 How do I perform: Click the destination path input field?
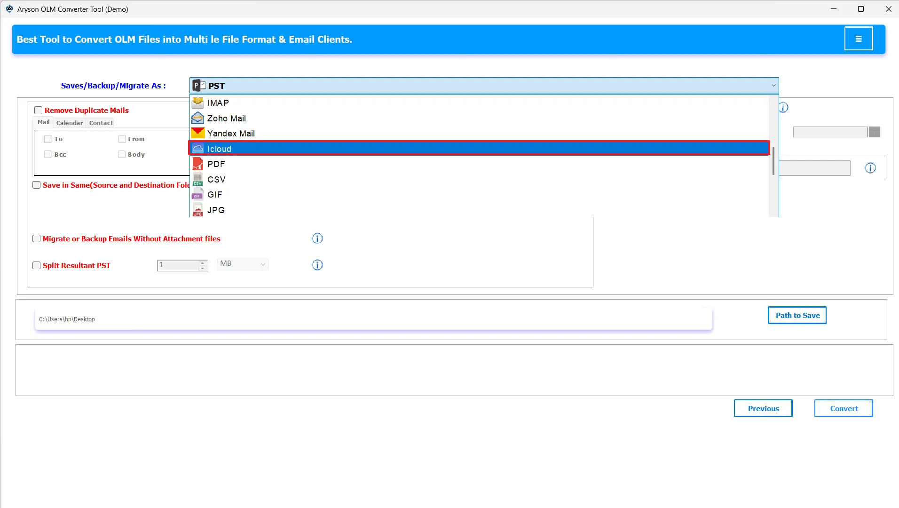[371, 319]
